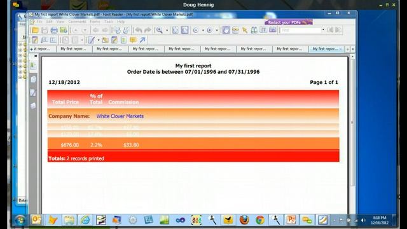
Task: Click the first icon on second toolbar row
Action: click(x=35, y=40)
